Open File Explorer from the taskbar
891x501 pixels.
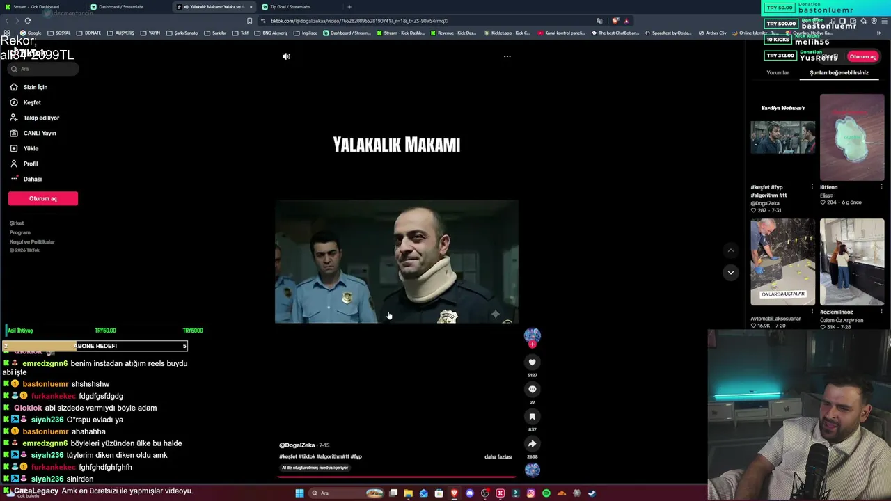click(x=409, y=493)
